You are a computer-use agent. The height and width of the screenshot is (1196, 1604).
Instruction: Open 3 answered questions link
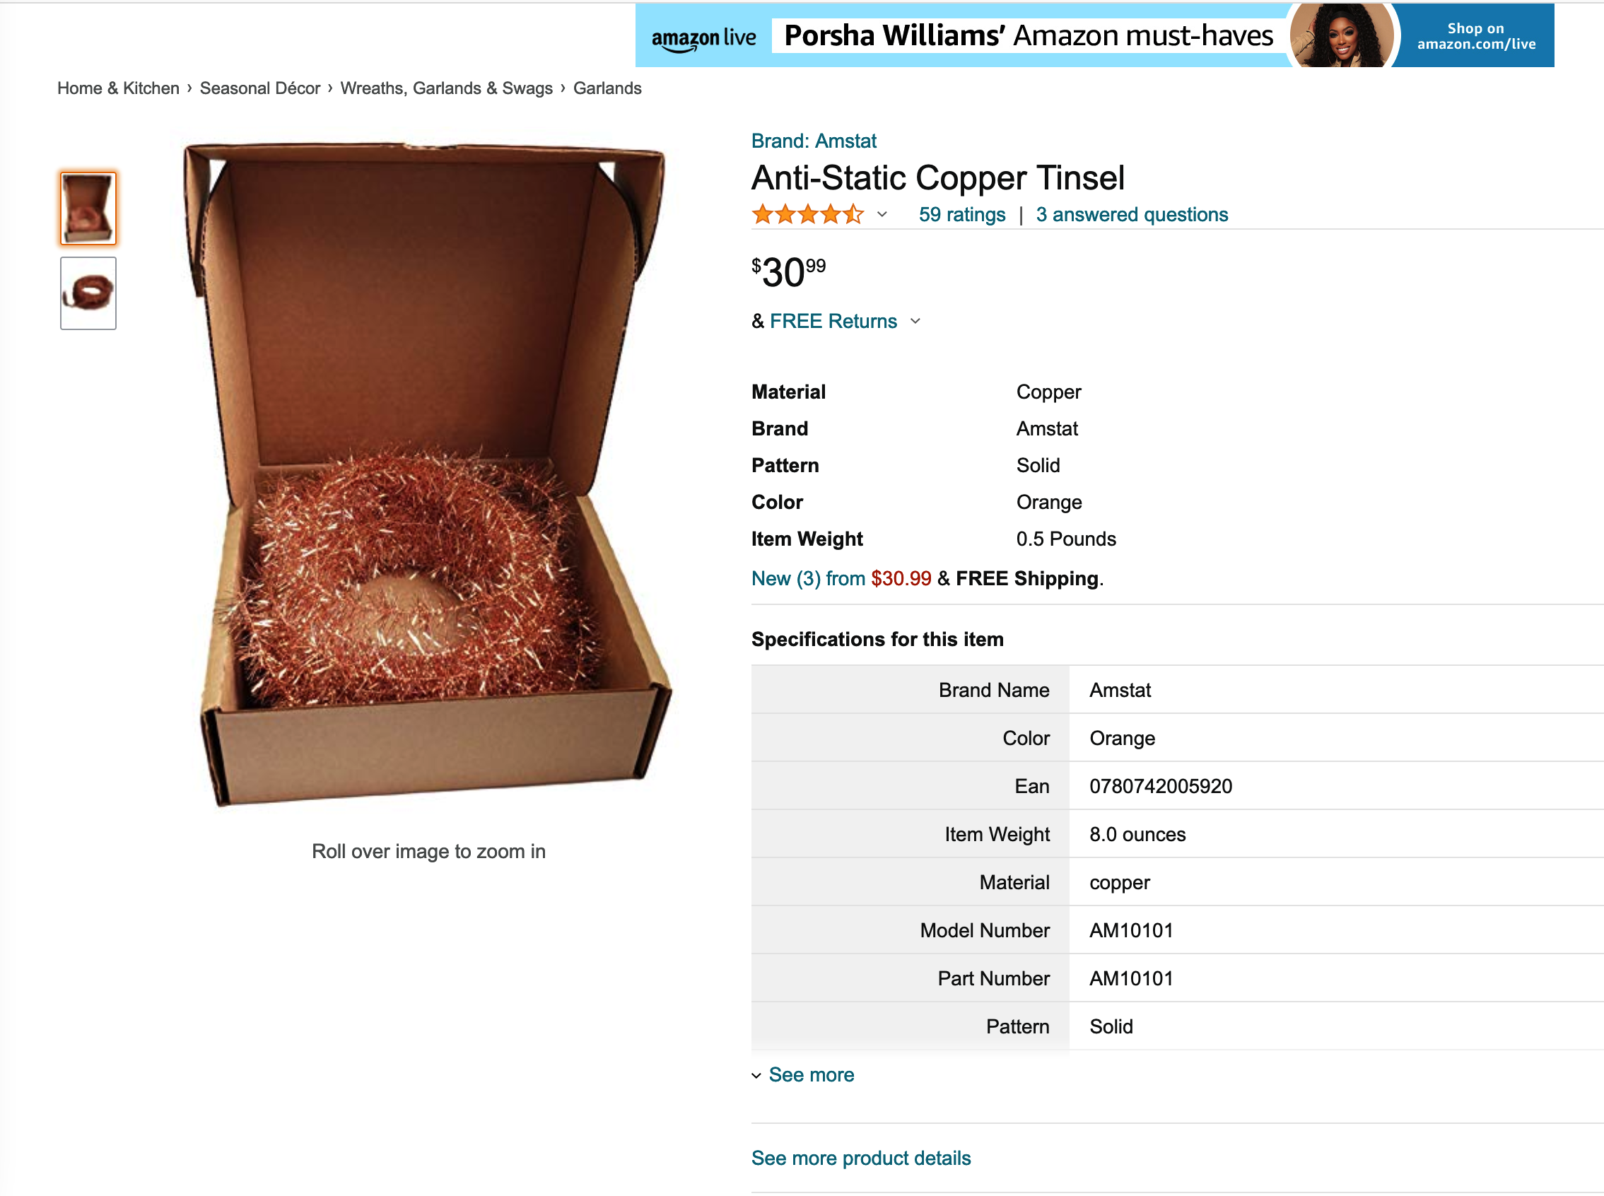tap(1132, 214)
